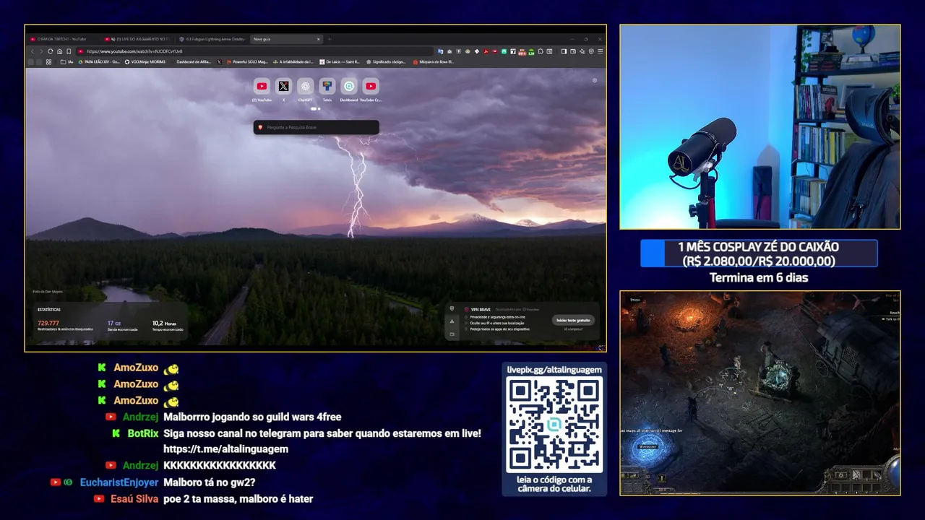Click chat username BotRix
Screen dimensions: 925x520
143,433
